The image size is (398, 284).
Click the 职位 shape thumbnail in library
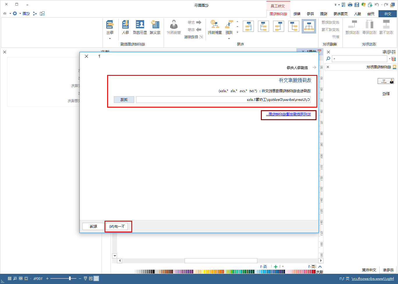[386, 81]
